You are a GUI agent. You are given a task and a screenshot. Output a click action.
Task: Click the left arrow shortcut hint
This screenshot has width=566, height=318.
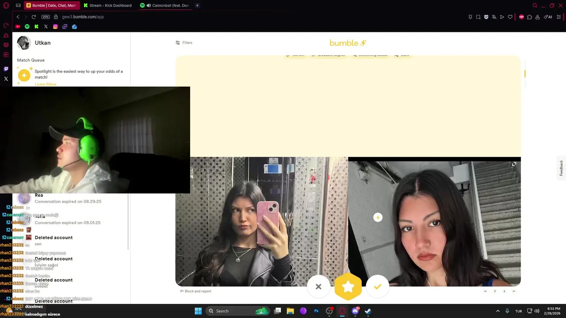point(486,291)
